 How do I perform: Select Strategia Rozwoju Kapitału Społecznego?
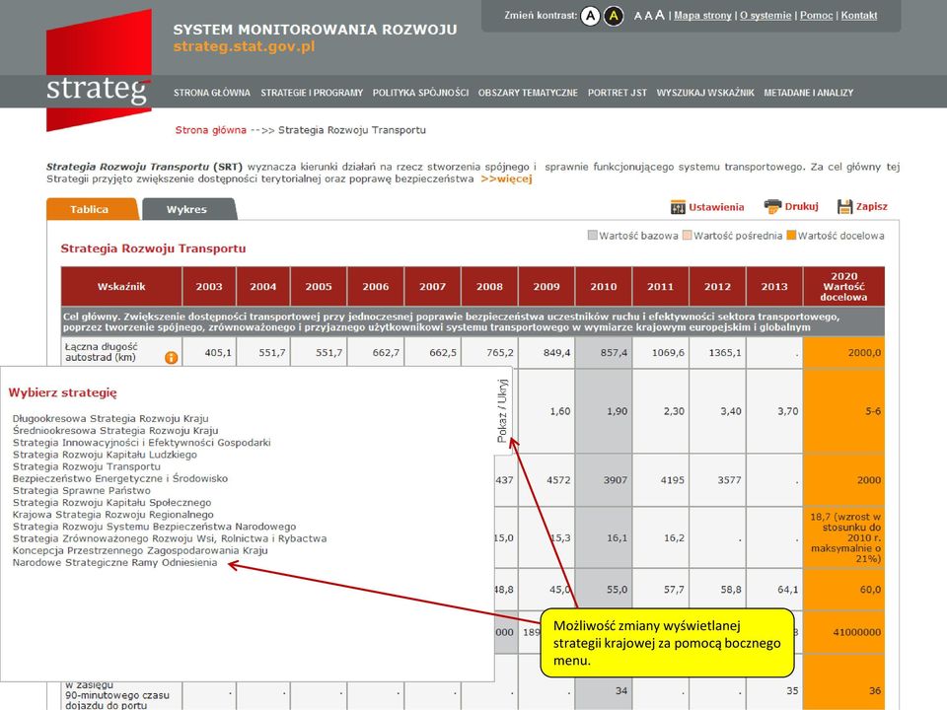click(x=111, y=502)
